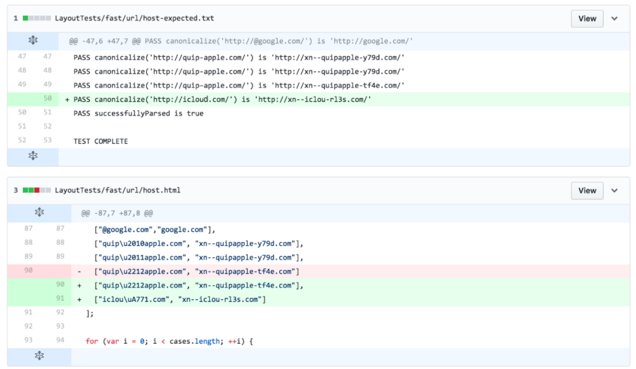Click the removed quip\u2212apple.com line
Image resolution: width=636 pixels, height=369 pixels.
[197, 271]
